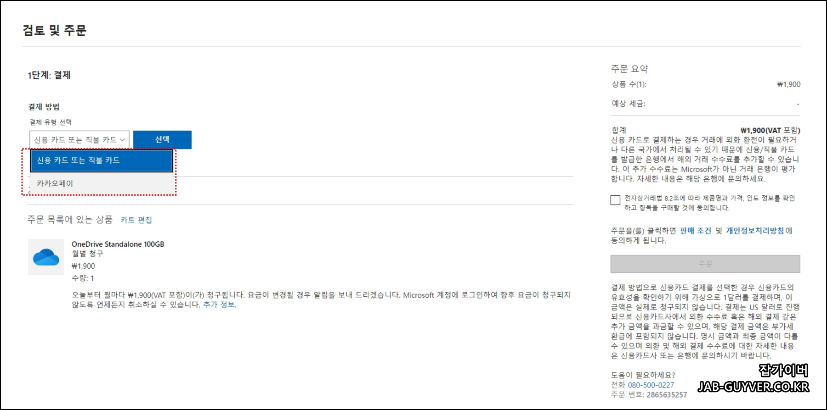Click the product price ₩1,900 under 월별 청구
This screenshot has width=827, height=410.
click(x=83, y=266)
